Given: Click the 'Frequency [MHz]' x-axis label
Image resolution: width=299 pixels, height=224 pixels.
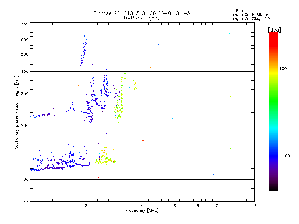Looking at the screenshot, I should [142, 210].
